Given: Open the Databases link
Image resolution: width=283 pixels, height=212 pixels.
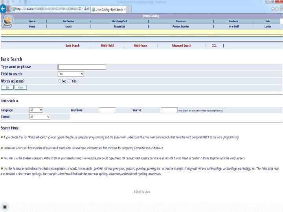Looking at the screenshot, I should 181,21.
